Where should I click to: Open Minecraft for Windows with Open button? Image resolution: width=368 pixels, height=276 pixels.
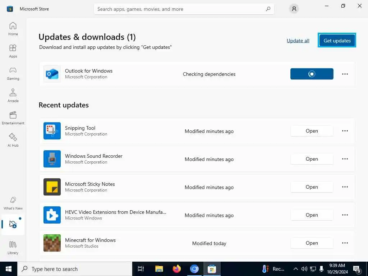(x=312, y=243)
